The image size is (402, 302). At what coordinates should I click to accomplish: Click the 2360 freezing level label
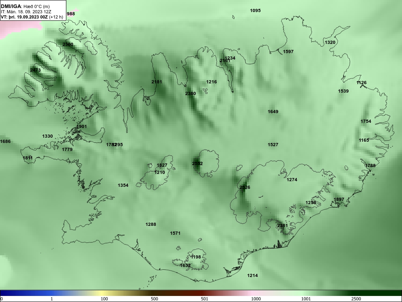(68, 44)
